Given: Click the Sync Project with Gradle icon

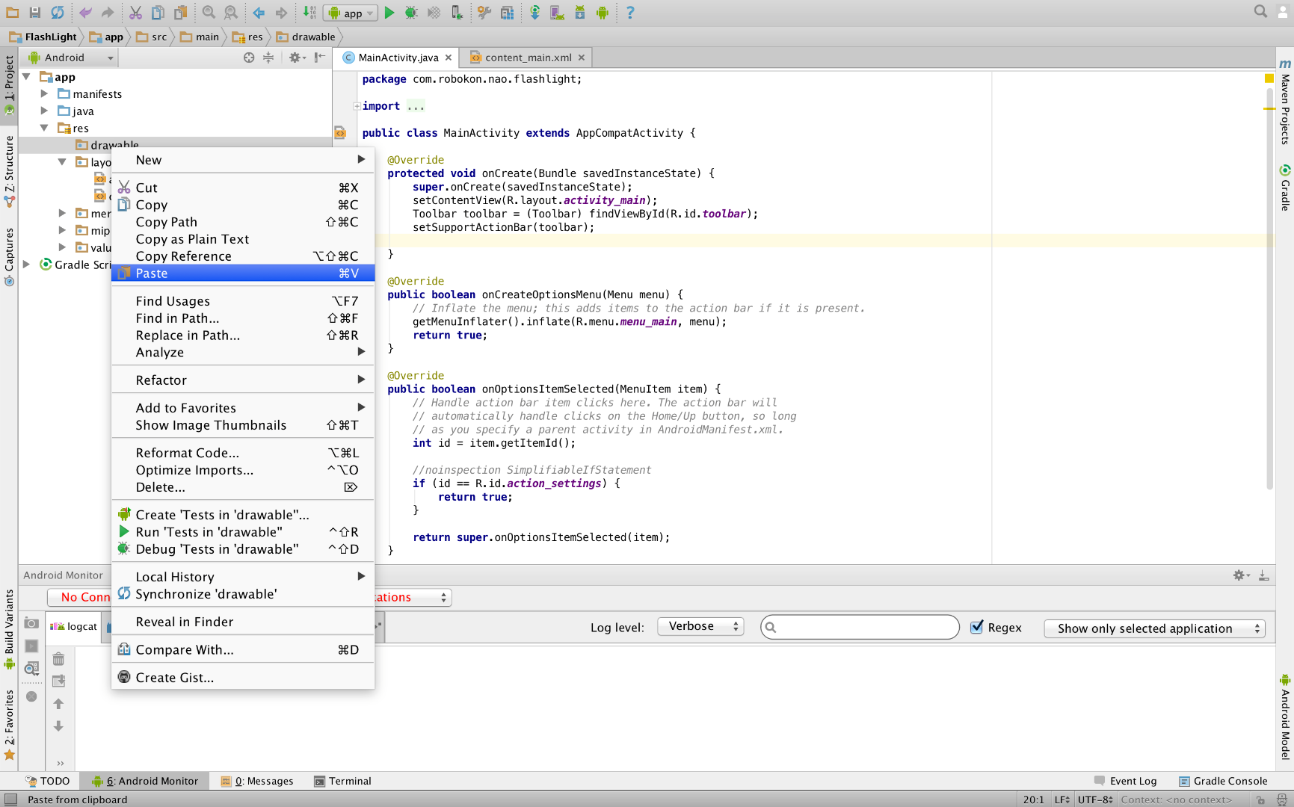Looking at the screenshot, I should 534,13.
